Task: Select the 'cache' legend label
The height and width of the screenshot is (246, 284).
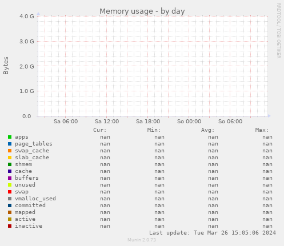Action: coord(23,171)
